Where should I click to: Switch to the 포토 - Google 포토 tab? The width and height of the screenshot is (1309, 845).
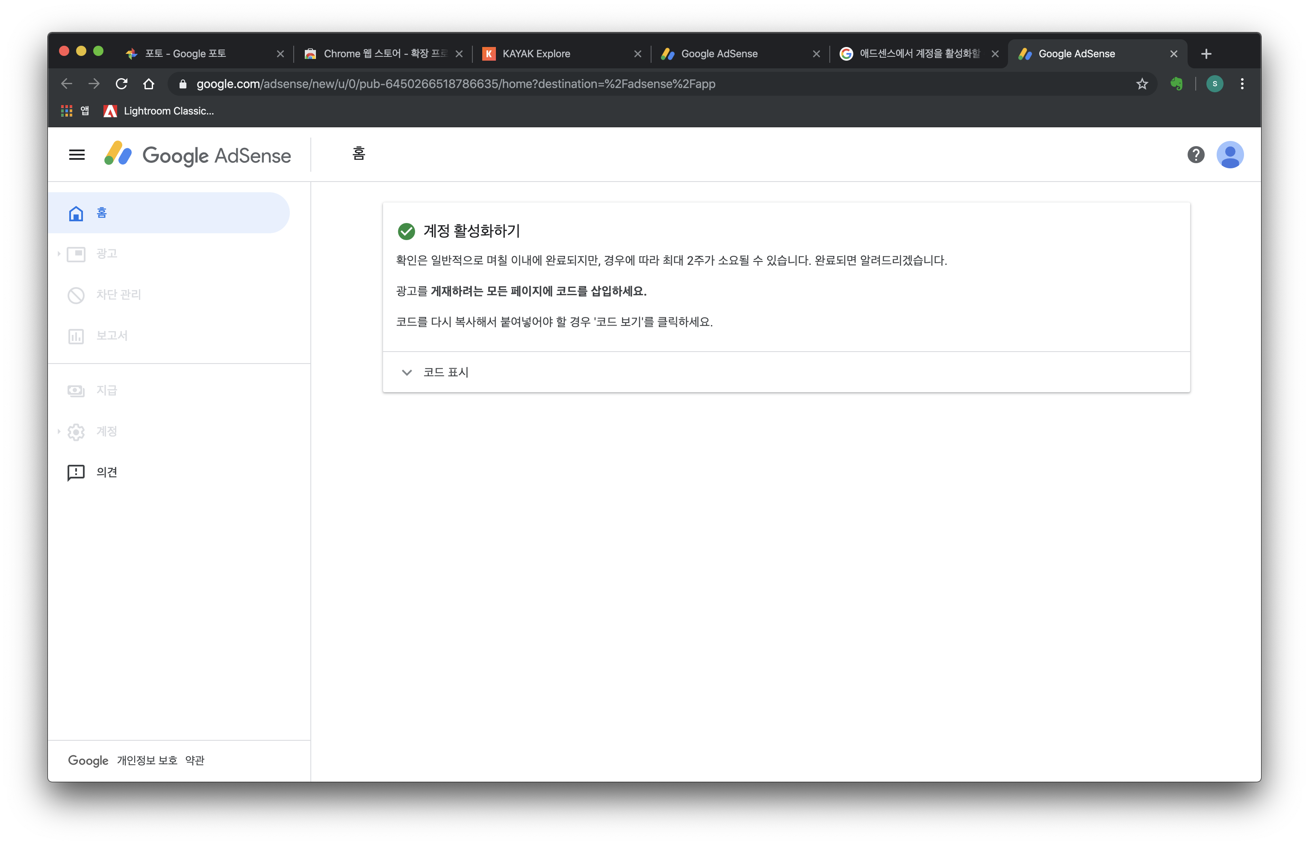(186, 54)
